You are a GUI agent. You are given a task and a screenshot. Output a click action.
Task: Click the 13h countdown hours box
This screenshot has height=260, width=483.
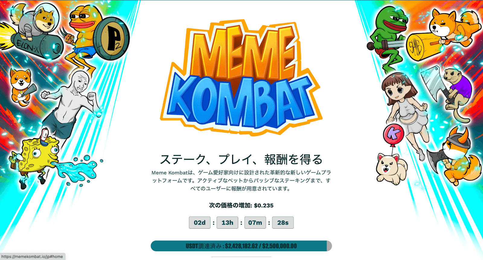[227, 223]
